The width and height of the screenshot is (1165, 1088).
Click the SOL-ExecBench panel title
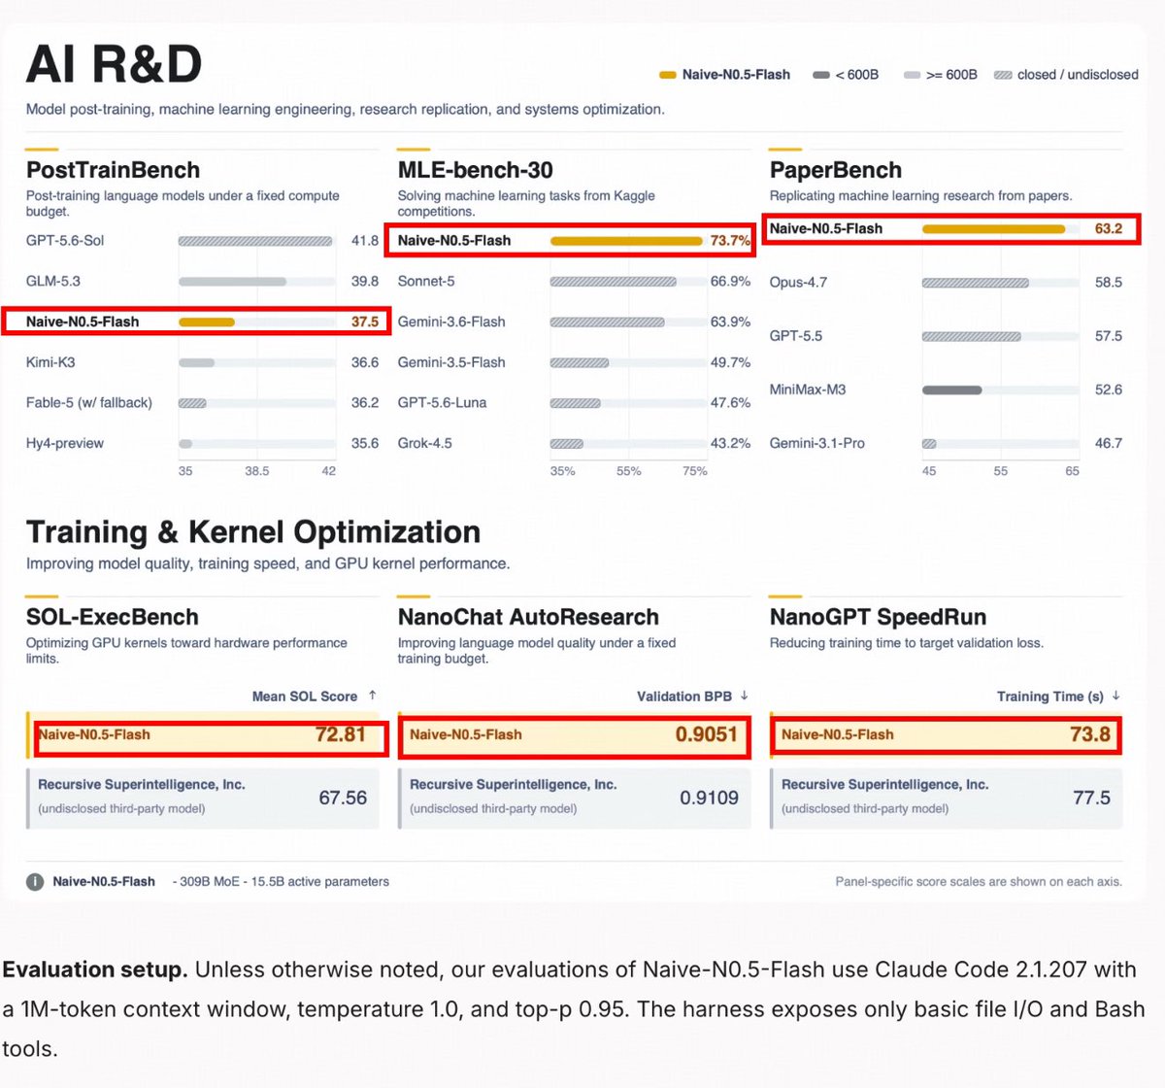[x=113, y=617]
